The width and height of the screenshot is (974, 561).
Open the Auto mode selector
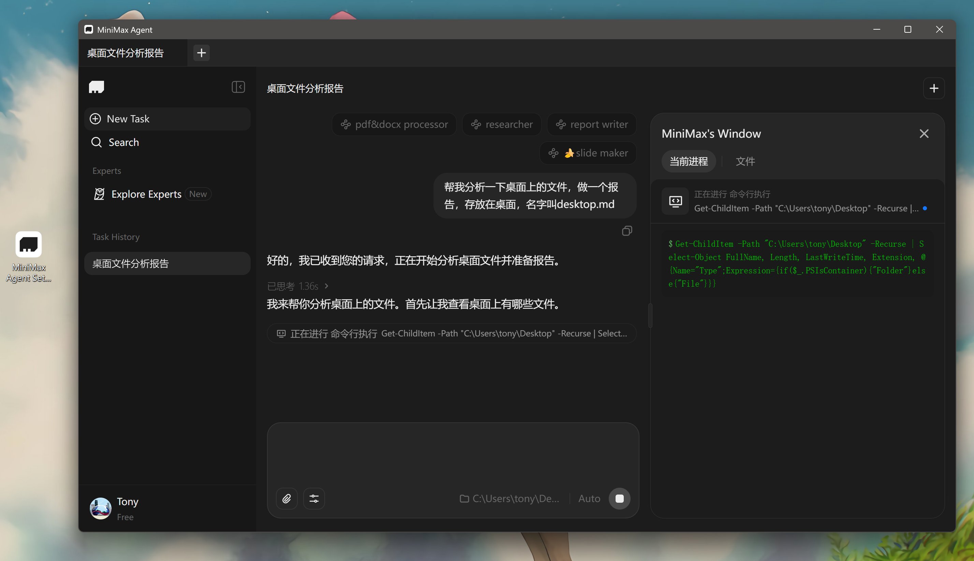(x=589, y=499)
